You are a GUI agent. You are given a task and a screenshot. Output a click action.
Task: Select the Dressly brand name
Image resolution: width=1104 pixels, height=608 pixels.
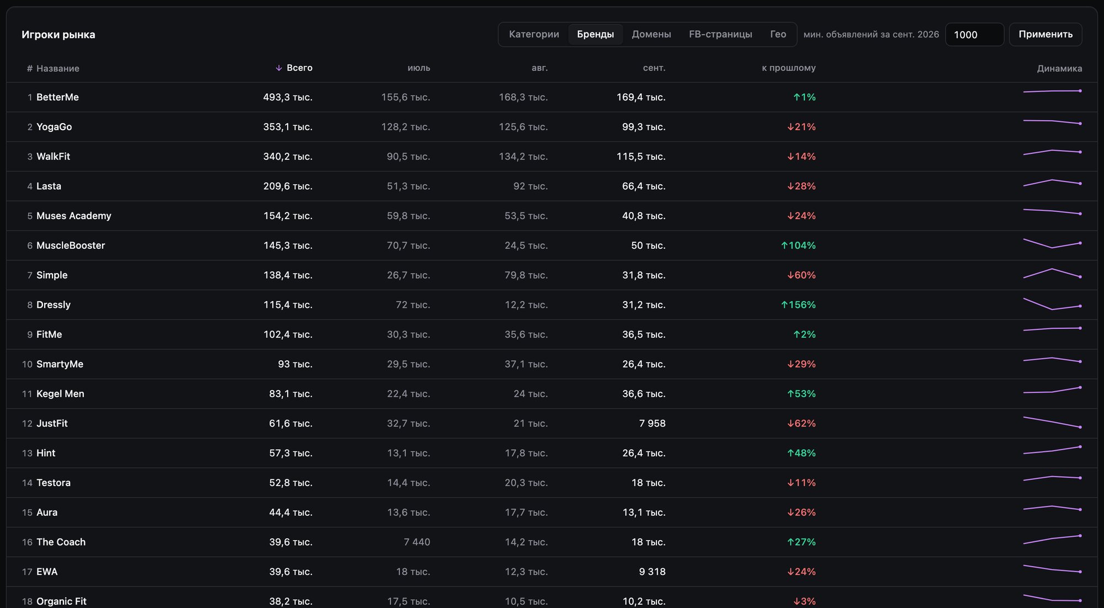pos(54,305)
